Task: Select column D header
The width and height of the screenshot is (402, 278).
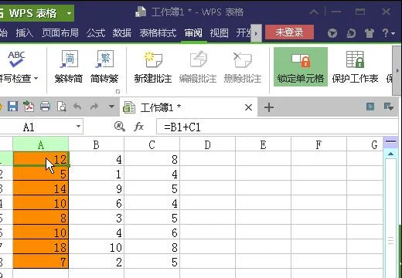Action: (x=208, y=144)
